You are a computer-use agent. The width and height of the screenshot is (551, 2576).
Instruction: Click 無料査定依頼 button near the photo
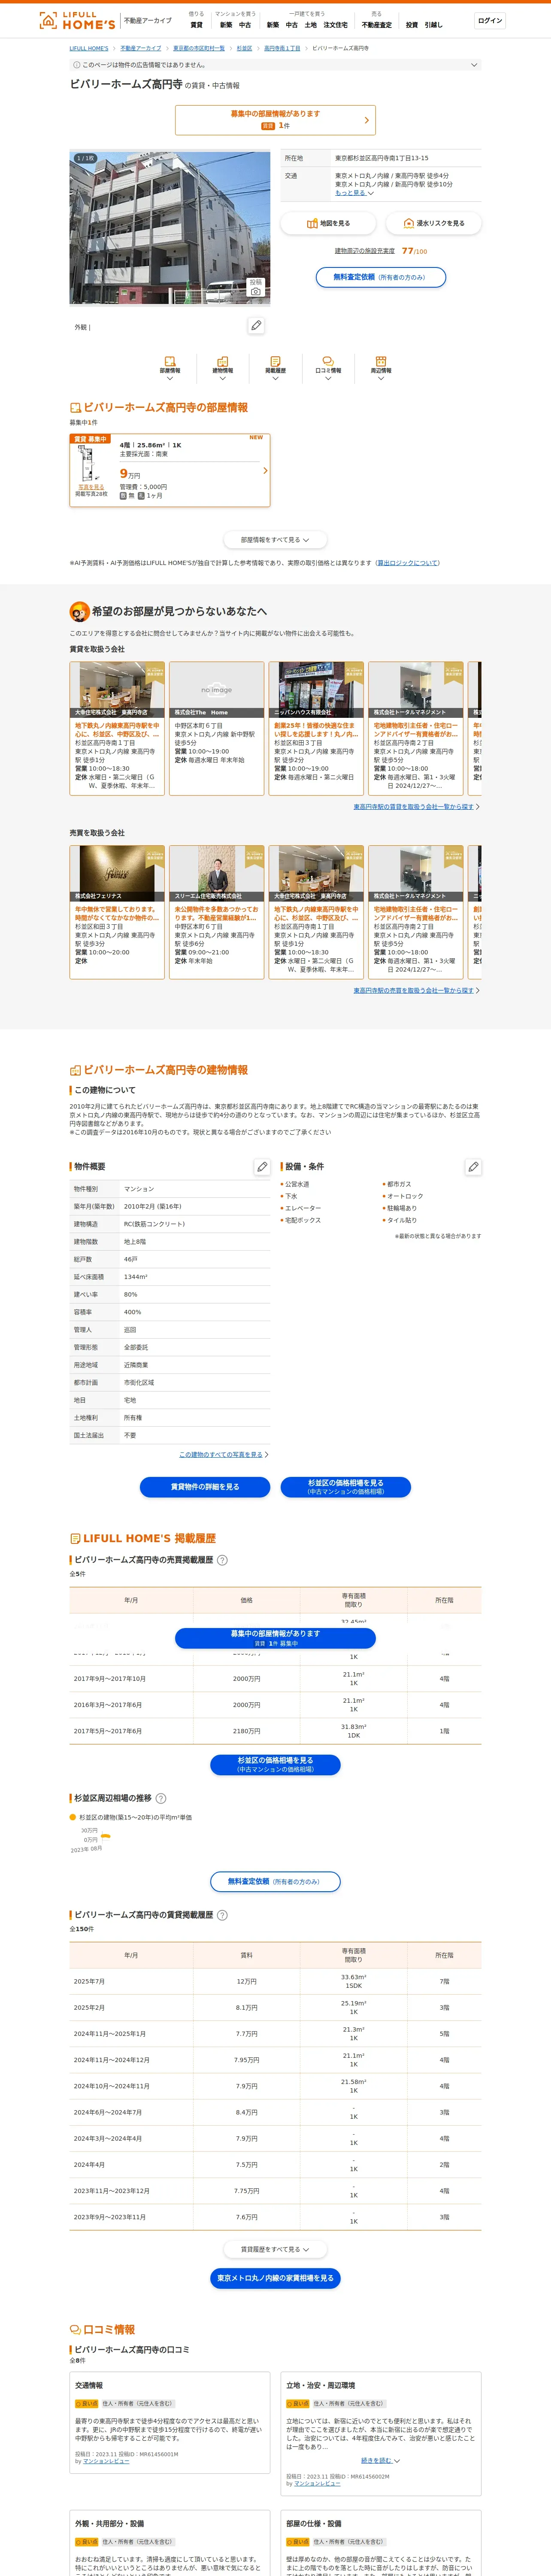[x=381, y=277]
